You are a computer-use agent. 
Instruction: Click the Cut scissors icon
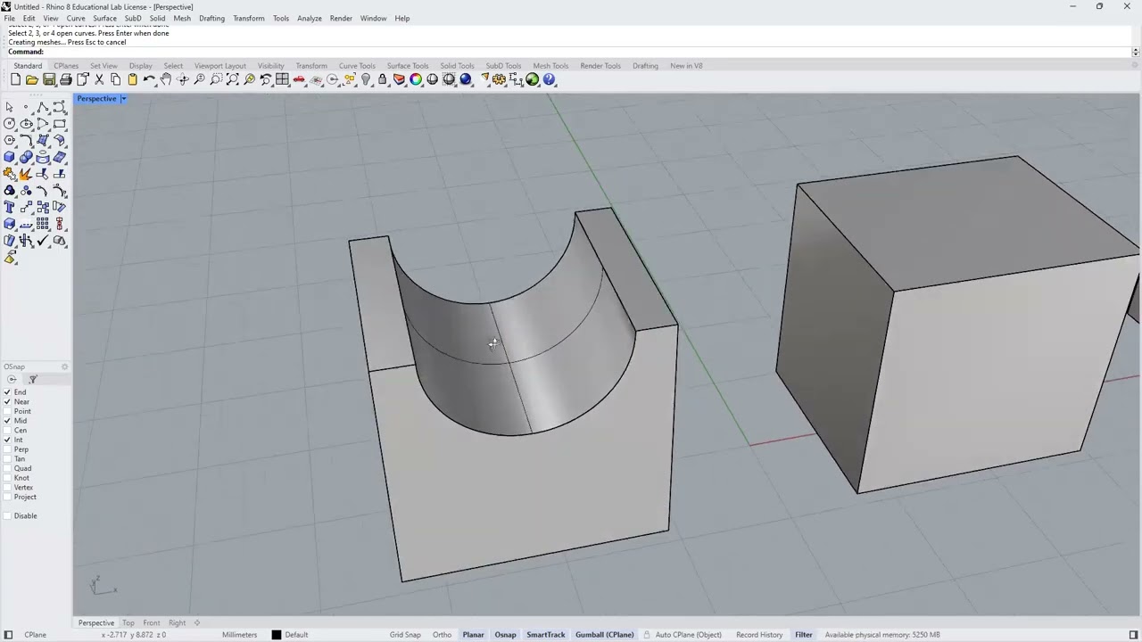(x=99, y=79)
